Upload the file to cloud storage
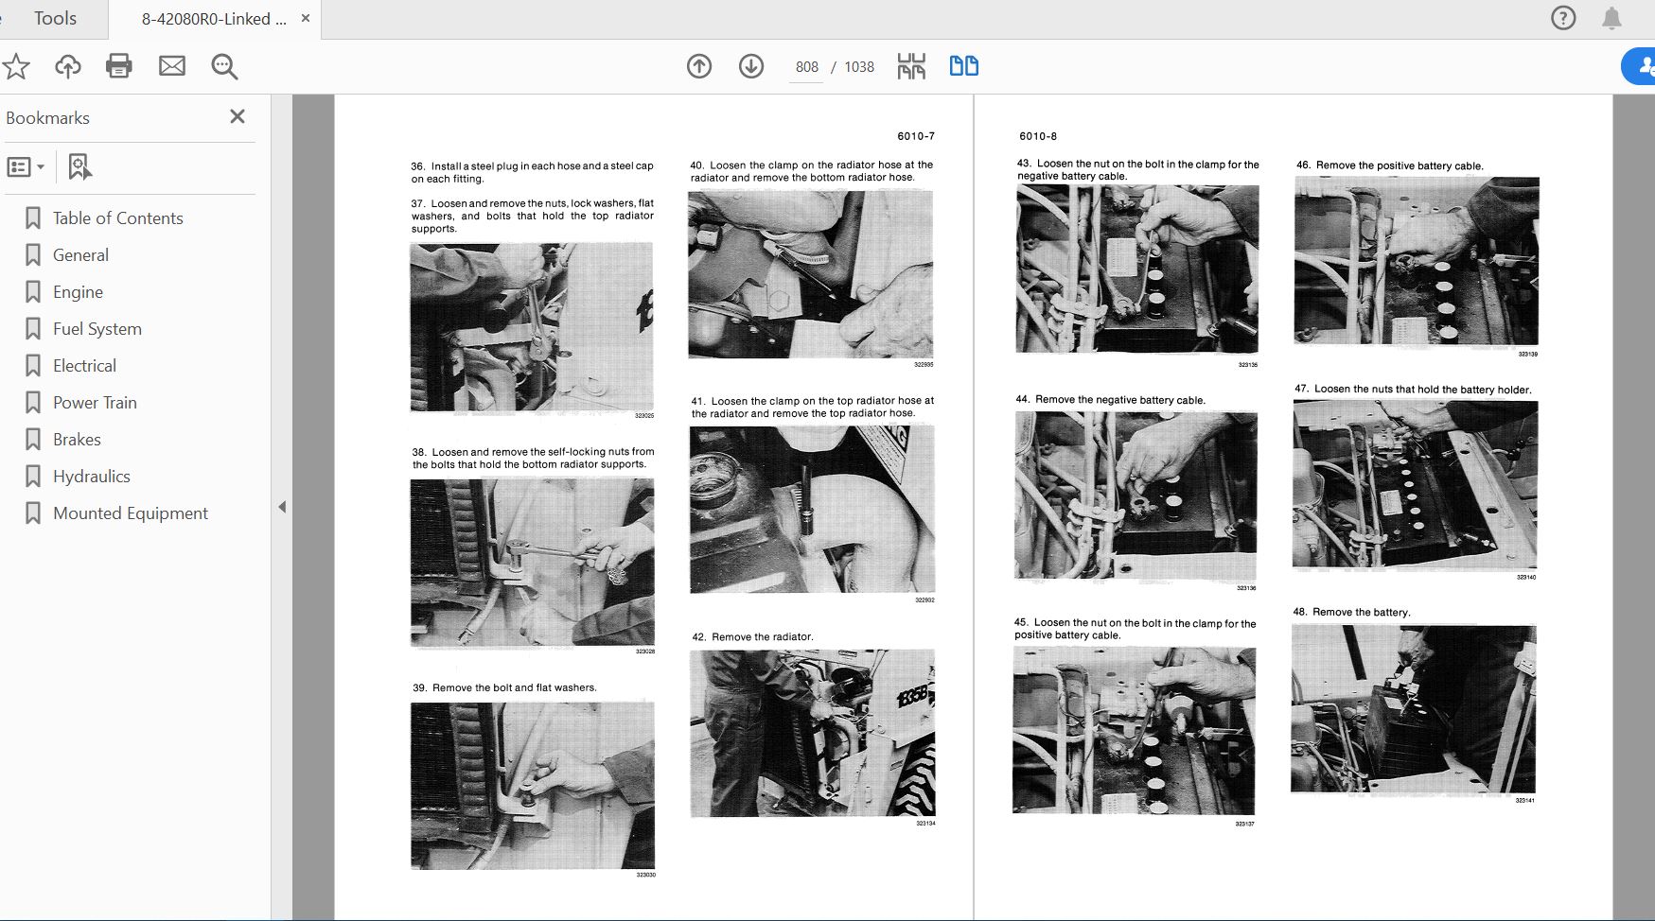Image resolution: width=1655 pixels, height=921 pixels. pyautogui.click(x=68, y=66)
